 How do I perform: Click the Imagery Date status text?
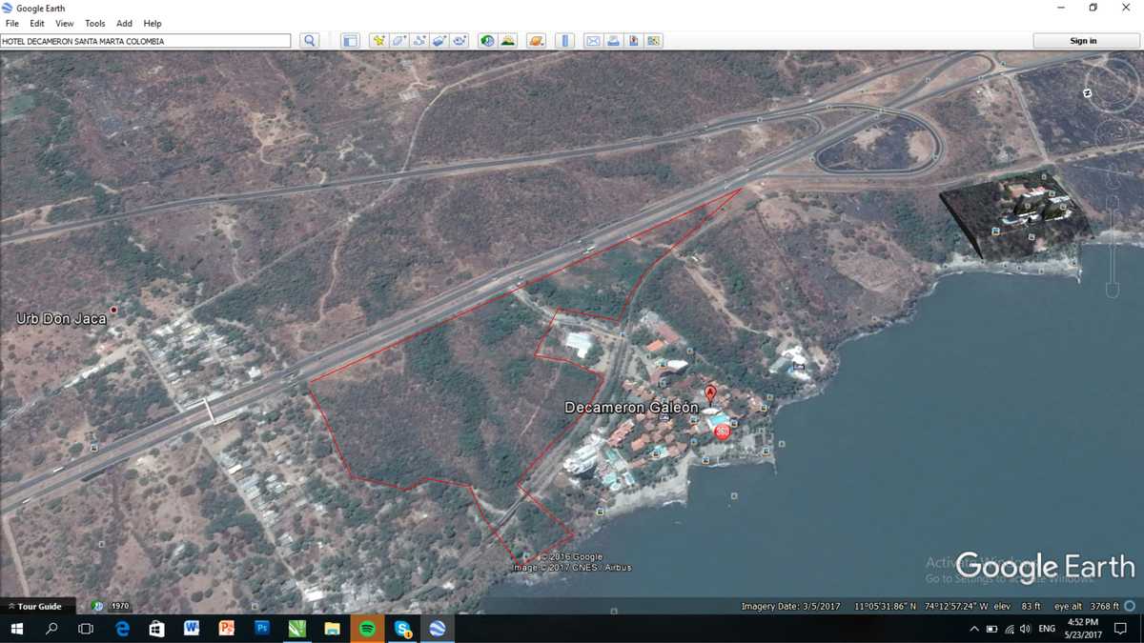791,606
